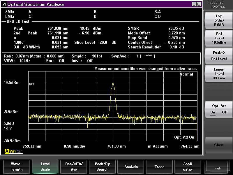Click the Analysis soft key

click(x=131, y=167)
